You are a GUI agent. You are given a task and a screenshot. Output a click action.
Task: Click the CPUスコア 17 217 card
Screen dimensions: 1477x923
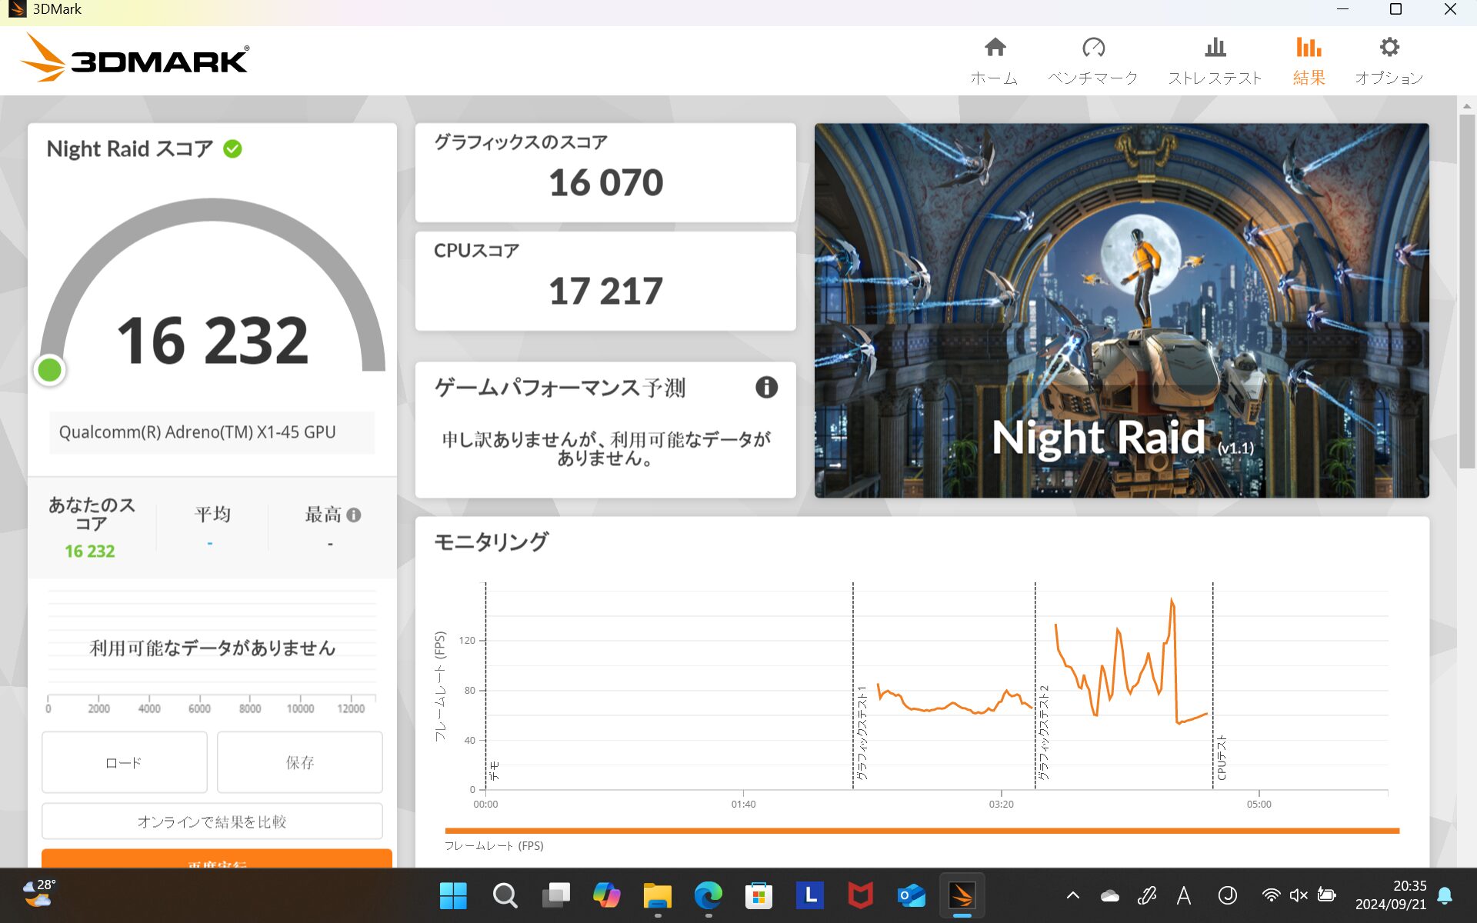coord(605,281)
